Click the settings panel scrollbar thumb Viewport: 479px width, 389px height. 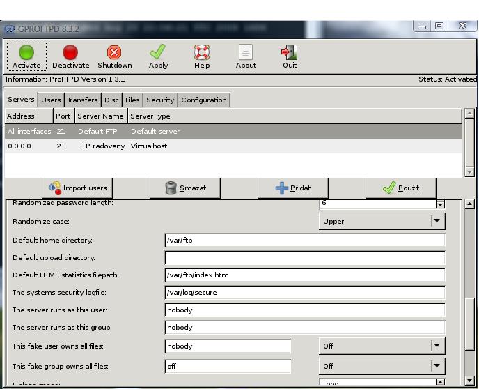(x=469, y=323)
